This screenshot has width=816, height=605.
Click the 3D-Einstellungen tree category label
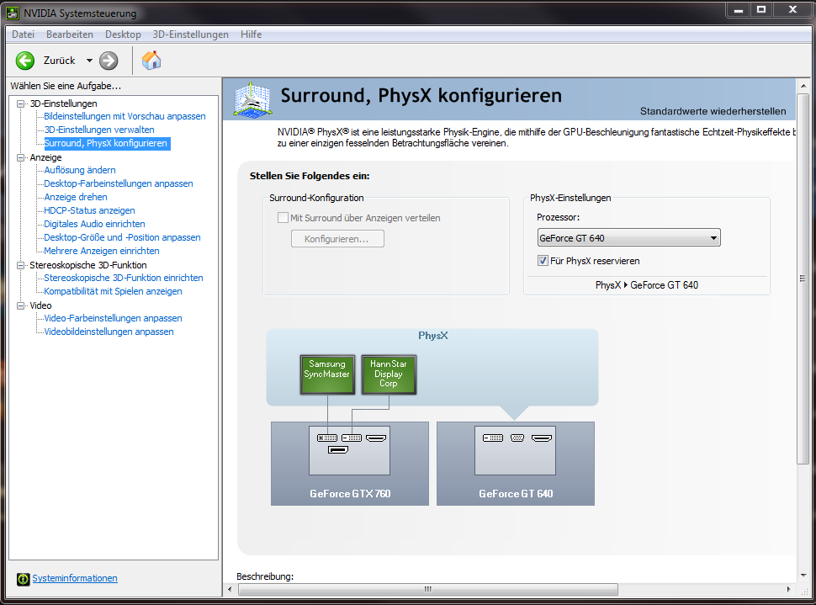[63, 103]
